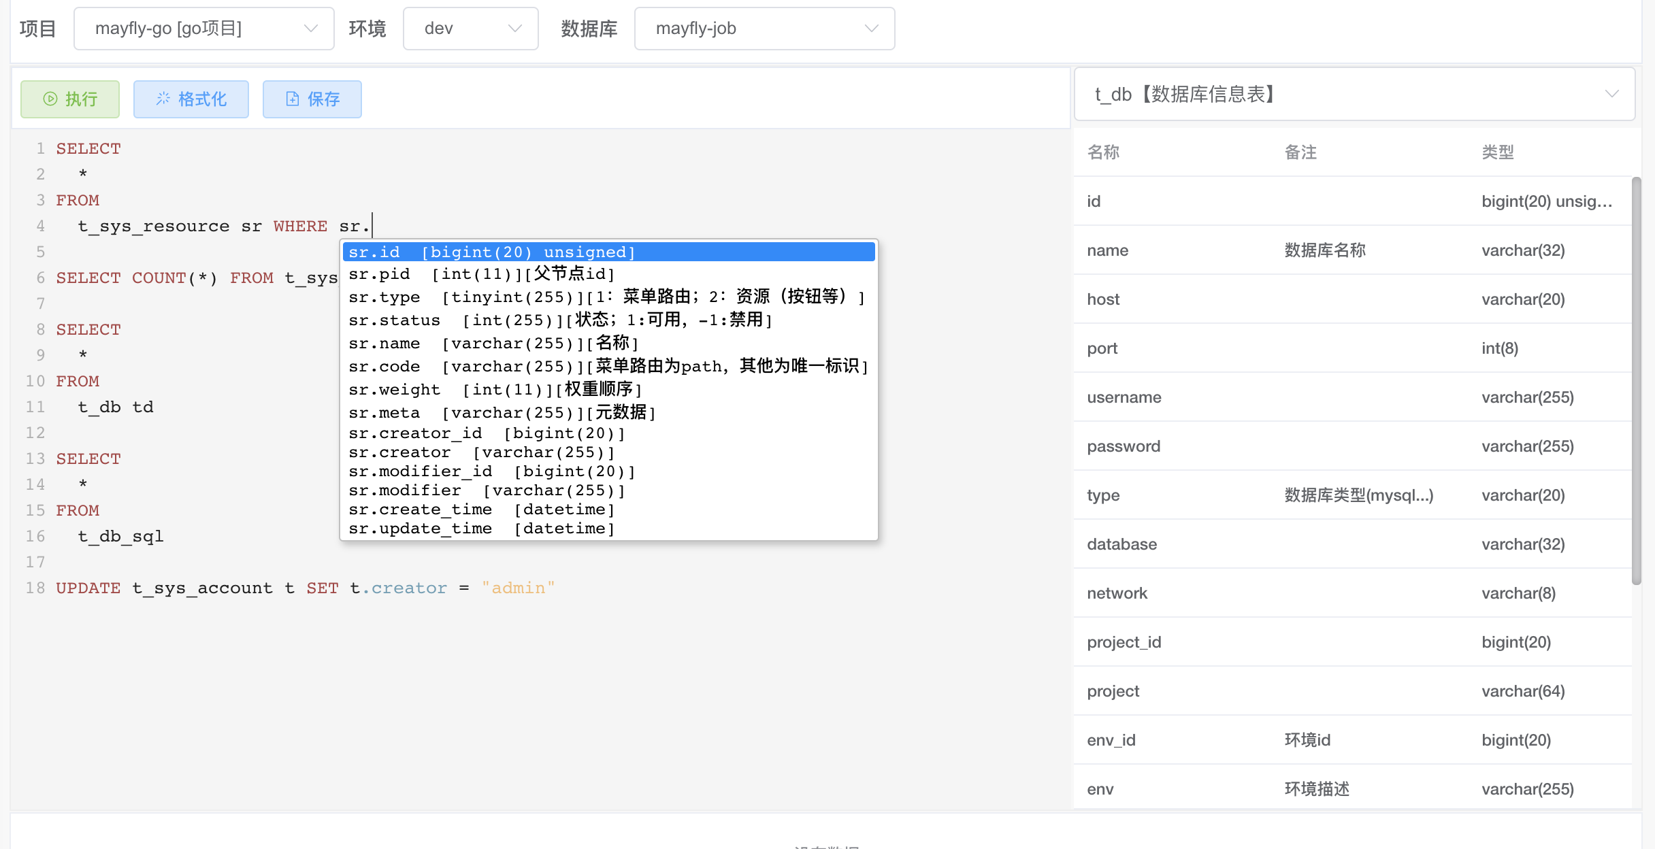The width and height of the screenshot is (1655, 849).
Task: Select sr.status autocomplete suggestion
Action: click(x=609, y=320)
